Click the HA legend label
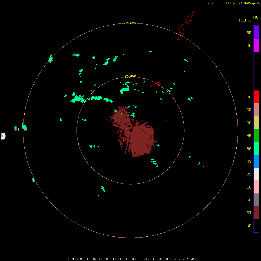The image size is (261, 261). pyautogui.click(x=249, y=97)
